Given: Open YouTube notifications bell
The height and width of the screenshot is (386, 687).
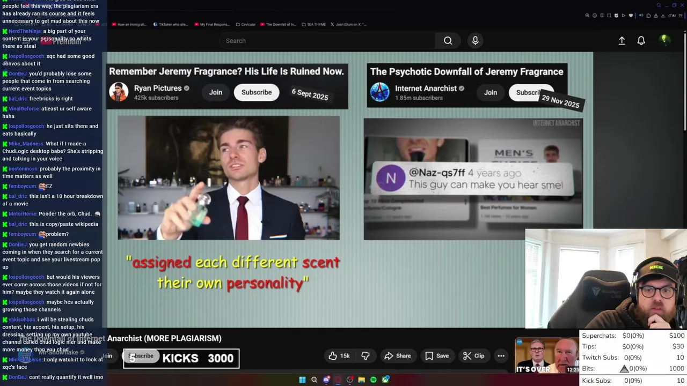Looking at the screenshot, I should click(x=641, y=41).
